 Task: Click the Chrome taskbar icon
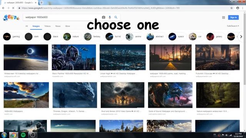pos(13,135)
